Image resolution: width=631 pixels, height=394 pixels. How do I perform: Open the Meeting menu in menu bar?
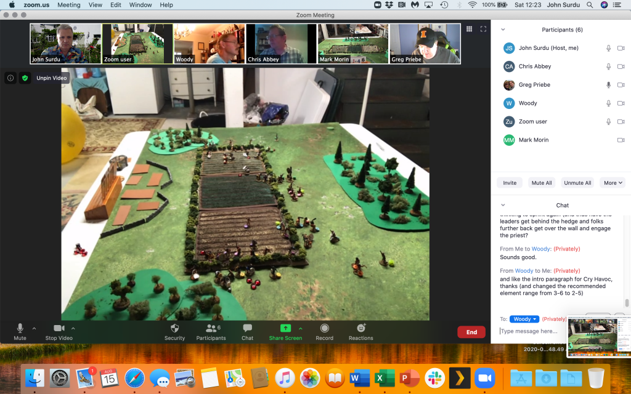68,5
